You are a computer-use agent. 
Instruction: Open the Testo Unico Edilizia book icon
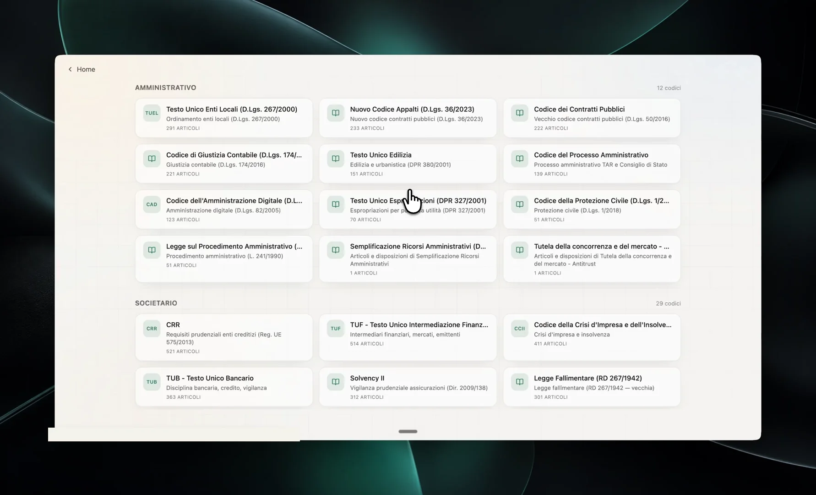[x=336, y=159]
